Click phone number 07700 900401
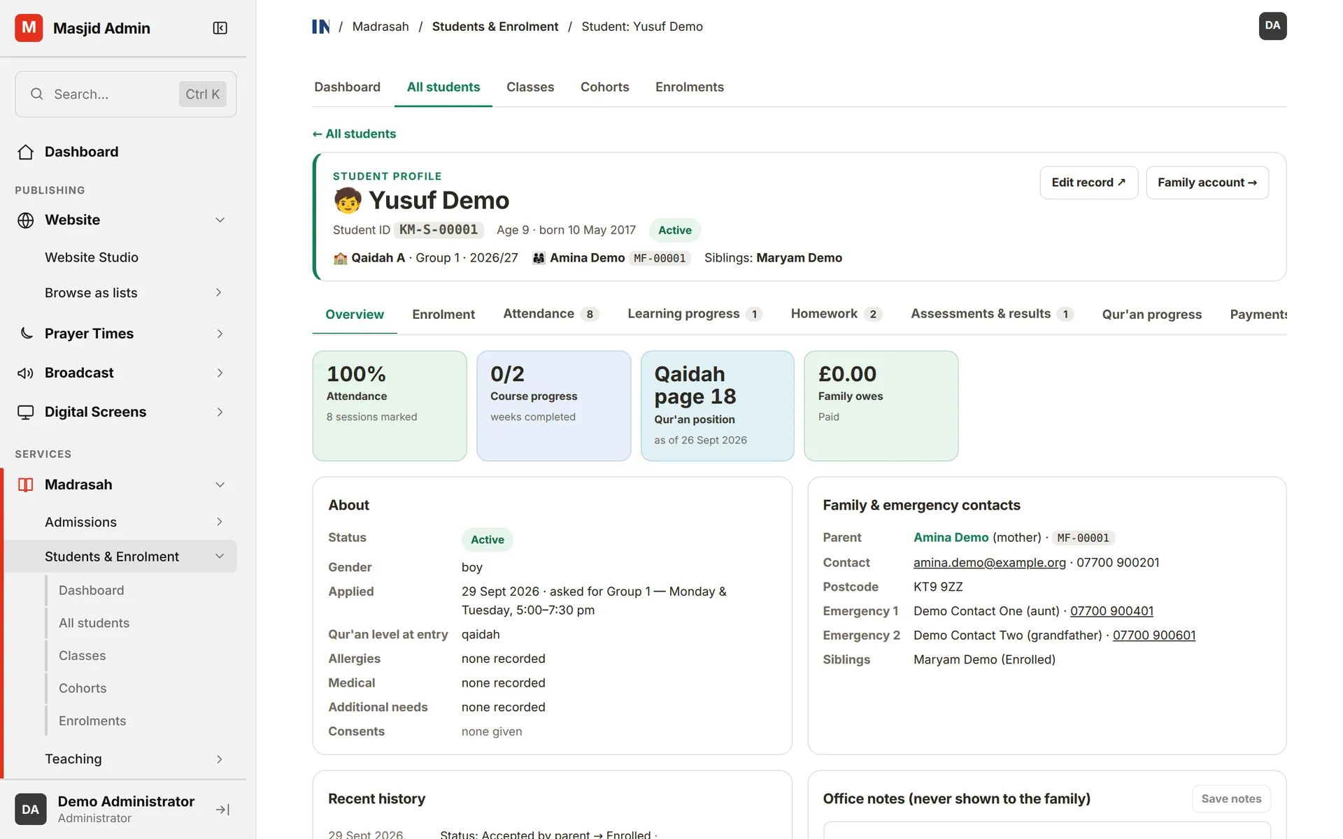 [1111, 611]
